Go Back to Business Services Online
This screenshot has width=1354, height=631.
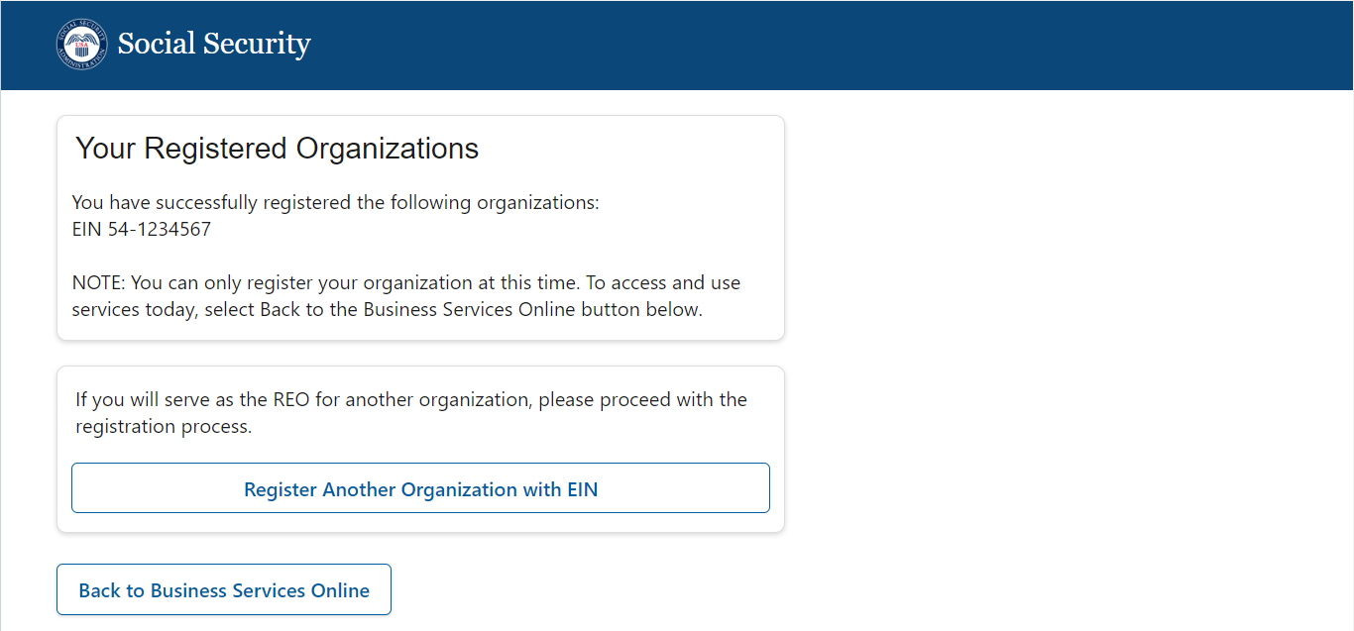(x=224, y=590)
